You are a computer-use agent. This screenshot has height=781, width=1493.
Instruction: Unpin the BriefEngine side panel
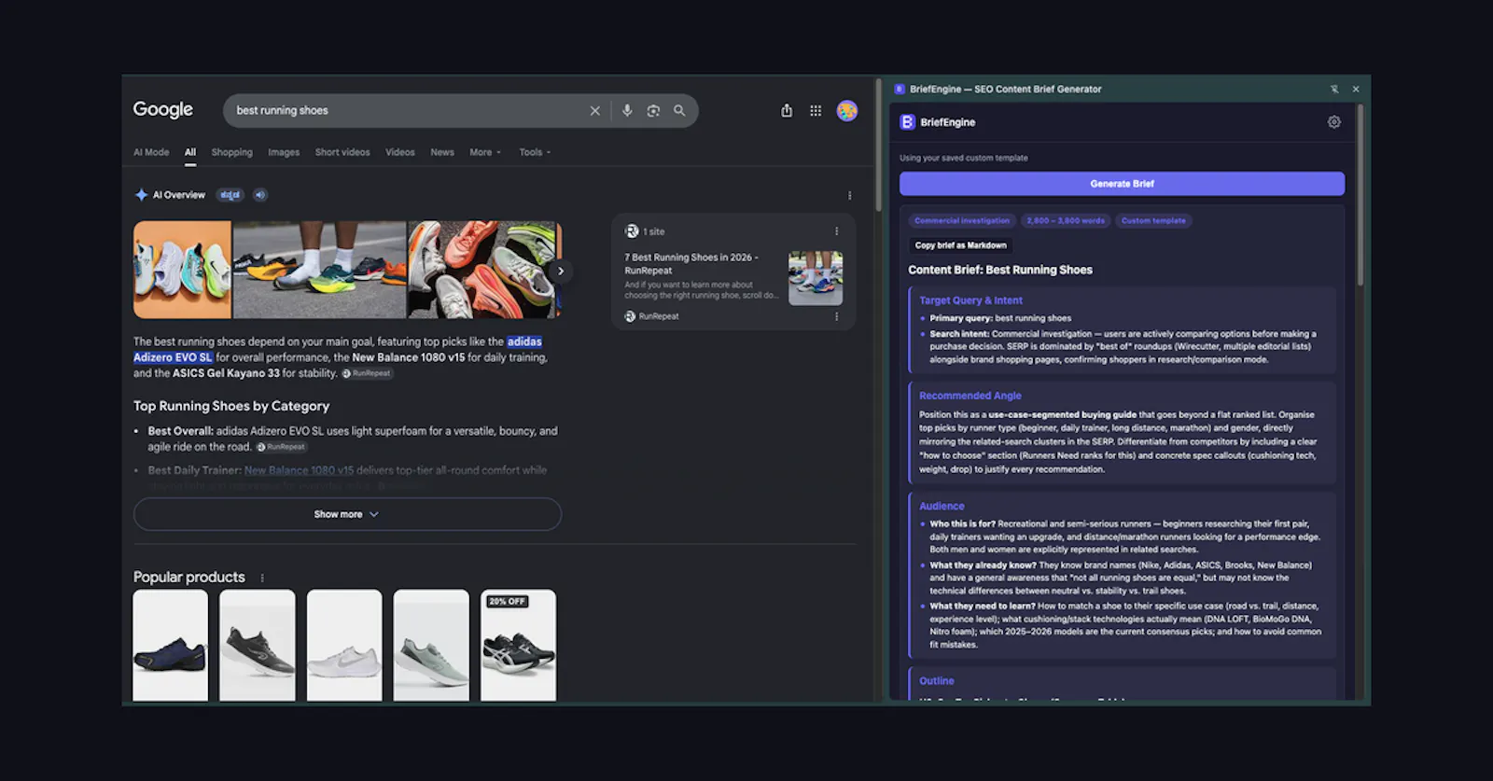tap(1334, 89)
